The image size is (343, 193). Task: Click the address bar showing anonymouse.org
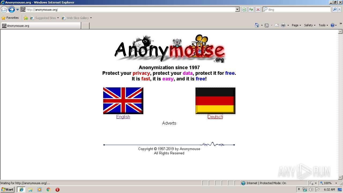(130, 10)
